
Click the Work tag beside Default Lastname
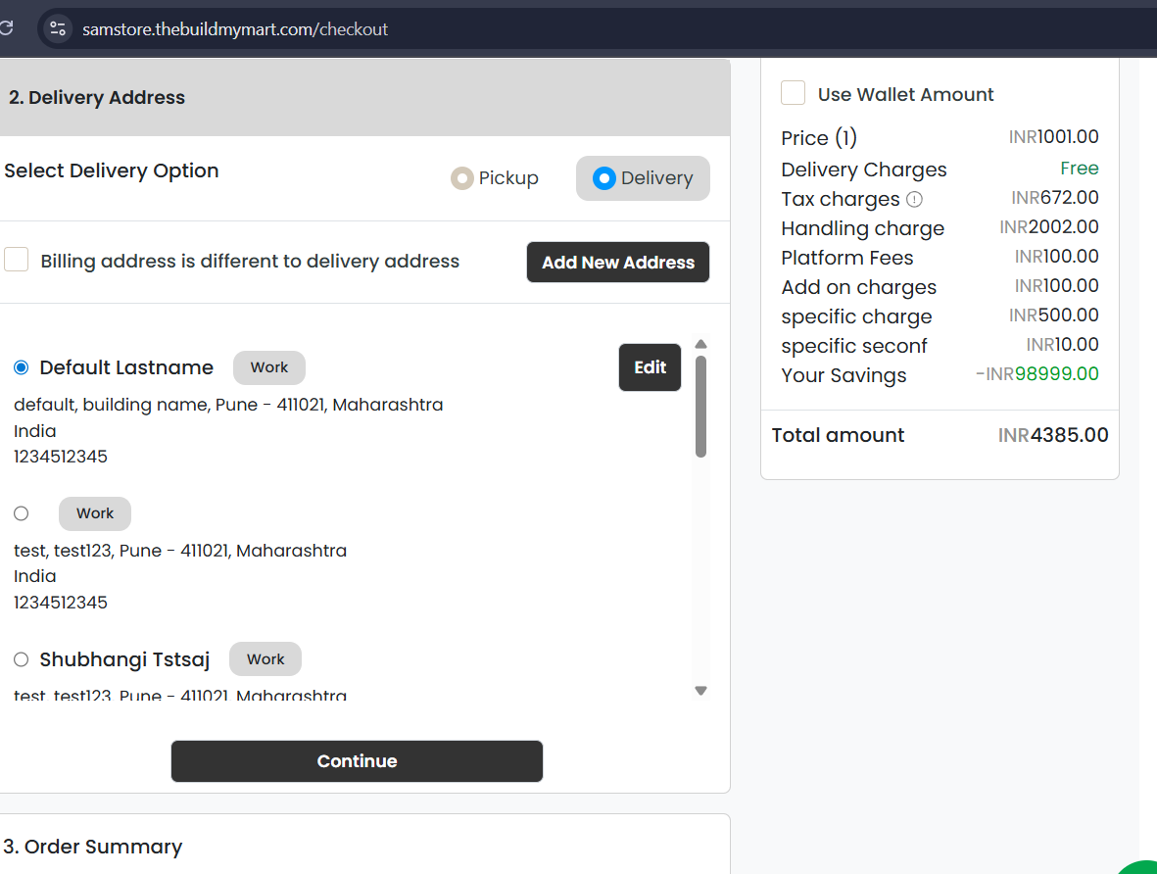[269, 367]
